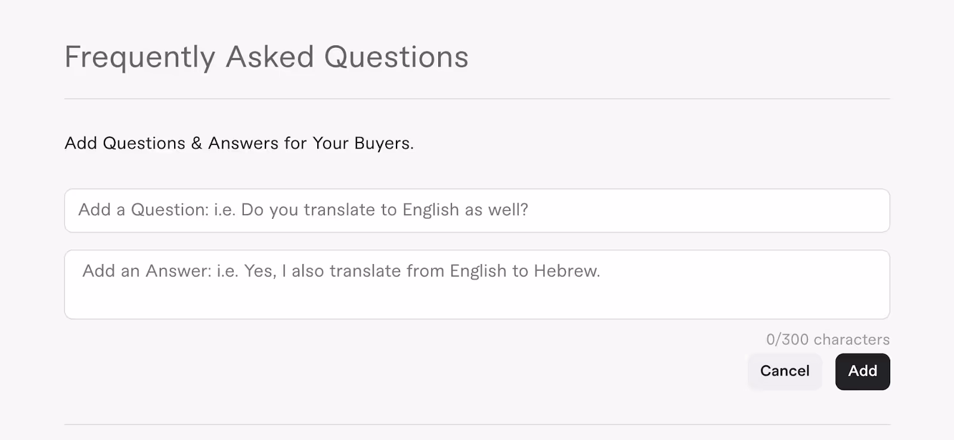Click the divider line under the buttons
This screenshot has height=440, width=954.
477,424
